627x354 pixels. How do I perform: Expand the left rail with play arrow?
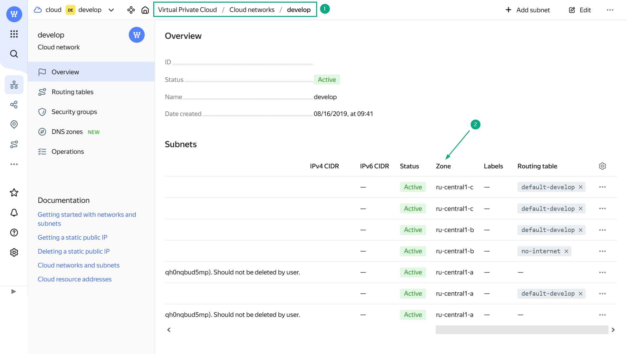[x=14, y=291]
